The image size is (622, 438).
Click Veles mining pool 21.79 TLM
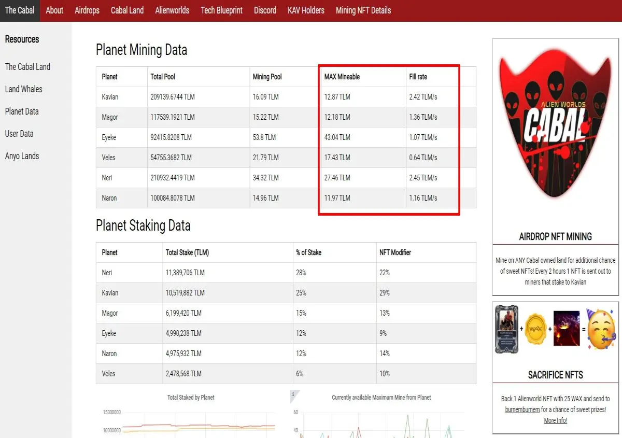(266, 158)
